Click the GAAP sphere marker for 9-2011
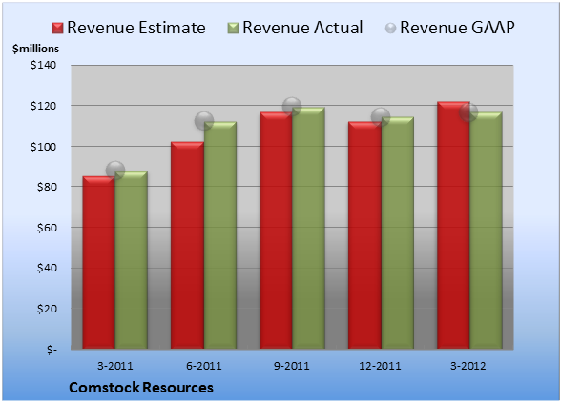 click(x=292, y=106)
